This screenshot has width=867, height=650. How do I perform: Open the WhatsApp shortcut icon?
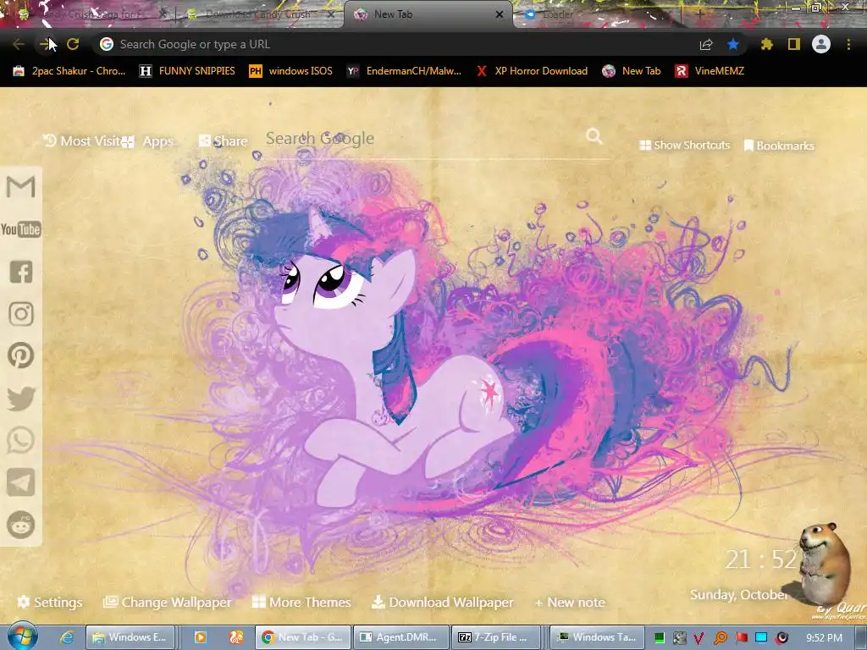[21, 440]
